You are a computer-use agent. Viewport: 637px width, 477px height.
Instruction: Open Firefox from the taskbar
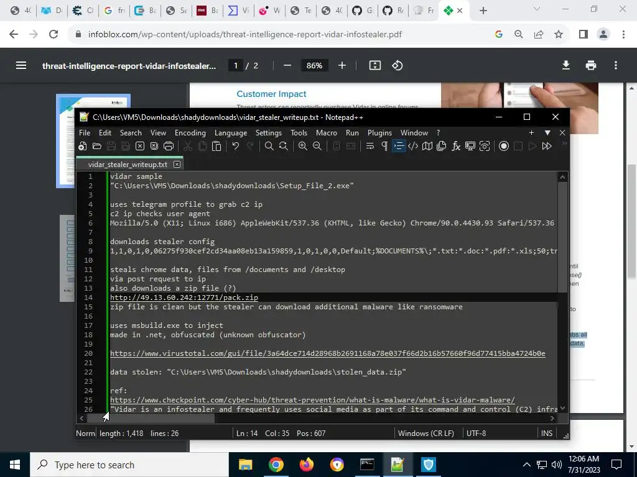[306, 465]
